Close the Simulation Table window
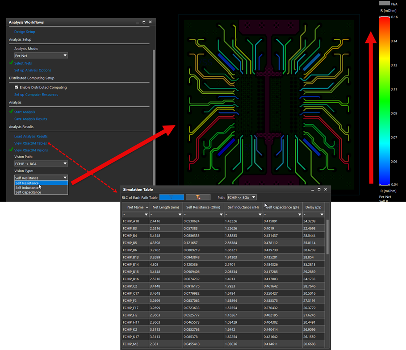406x350 pixels. 325,189
